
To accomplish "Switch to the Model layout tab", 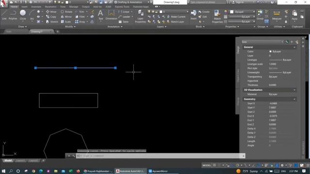I will tap(8, 160).
